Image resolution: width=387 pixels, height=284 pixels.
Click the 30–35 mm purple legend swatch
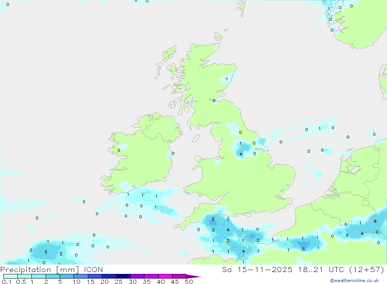(x=137, y=276)
